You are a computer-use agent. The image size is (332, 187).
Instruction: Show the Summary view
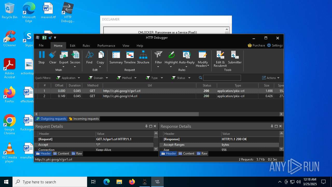116,57
